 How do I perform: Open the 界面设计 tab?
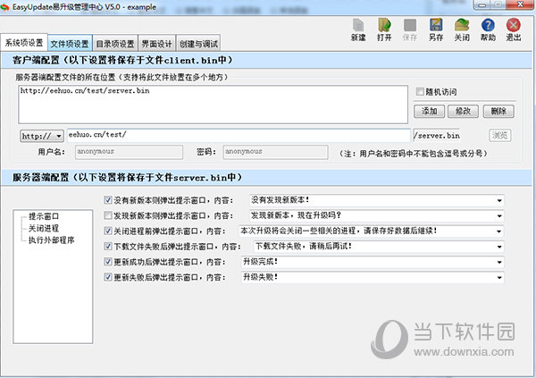pyautogui.click(x=157, y=44)
